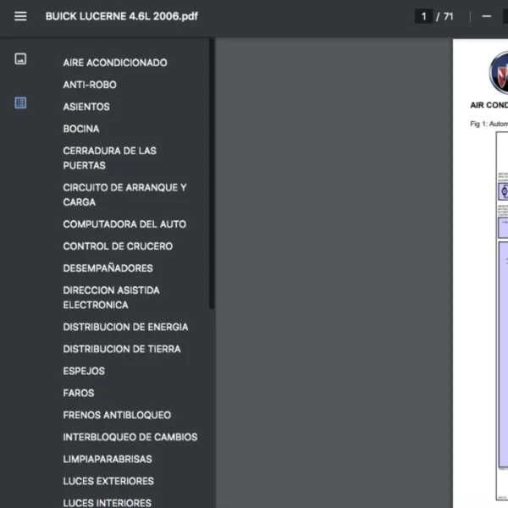Click the Buick logo on the page
The image size is (508, 508).
(x=499, y=73)
